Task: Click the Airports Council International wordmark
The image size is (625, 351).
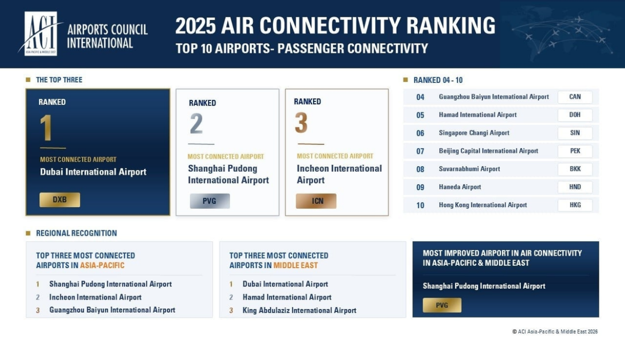Action: [107, 36]
